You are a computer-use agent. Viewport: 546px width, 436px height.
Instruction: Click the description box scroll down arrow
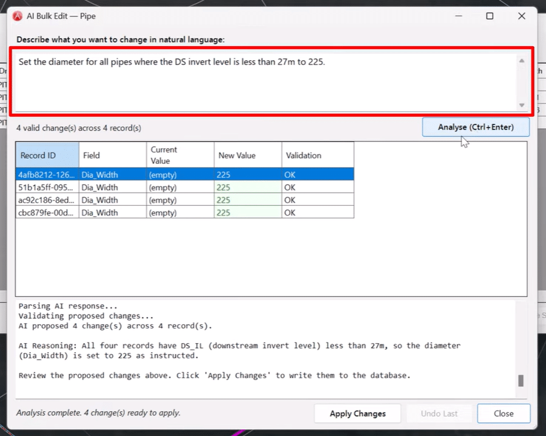pos(522,105)
